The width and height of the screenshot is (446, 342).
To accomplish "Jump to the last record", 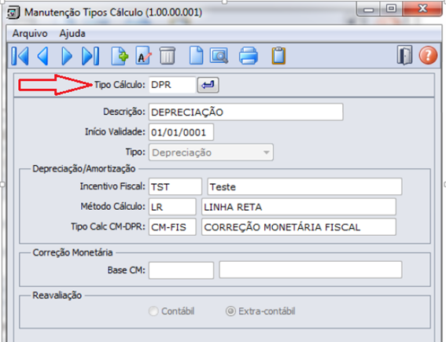I will [90, 56].
